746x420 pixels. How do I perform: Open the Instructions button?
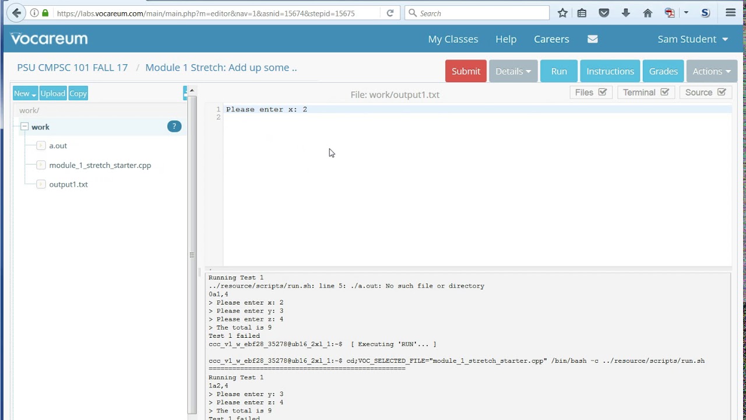(x=610, y=71)
